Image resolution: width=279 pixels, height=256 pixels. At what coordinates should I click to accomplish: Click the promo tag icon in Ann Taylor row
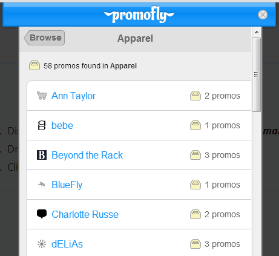(x=195, y=96)
